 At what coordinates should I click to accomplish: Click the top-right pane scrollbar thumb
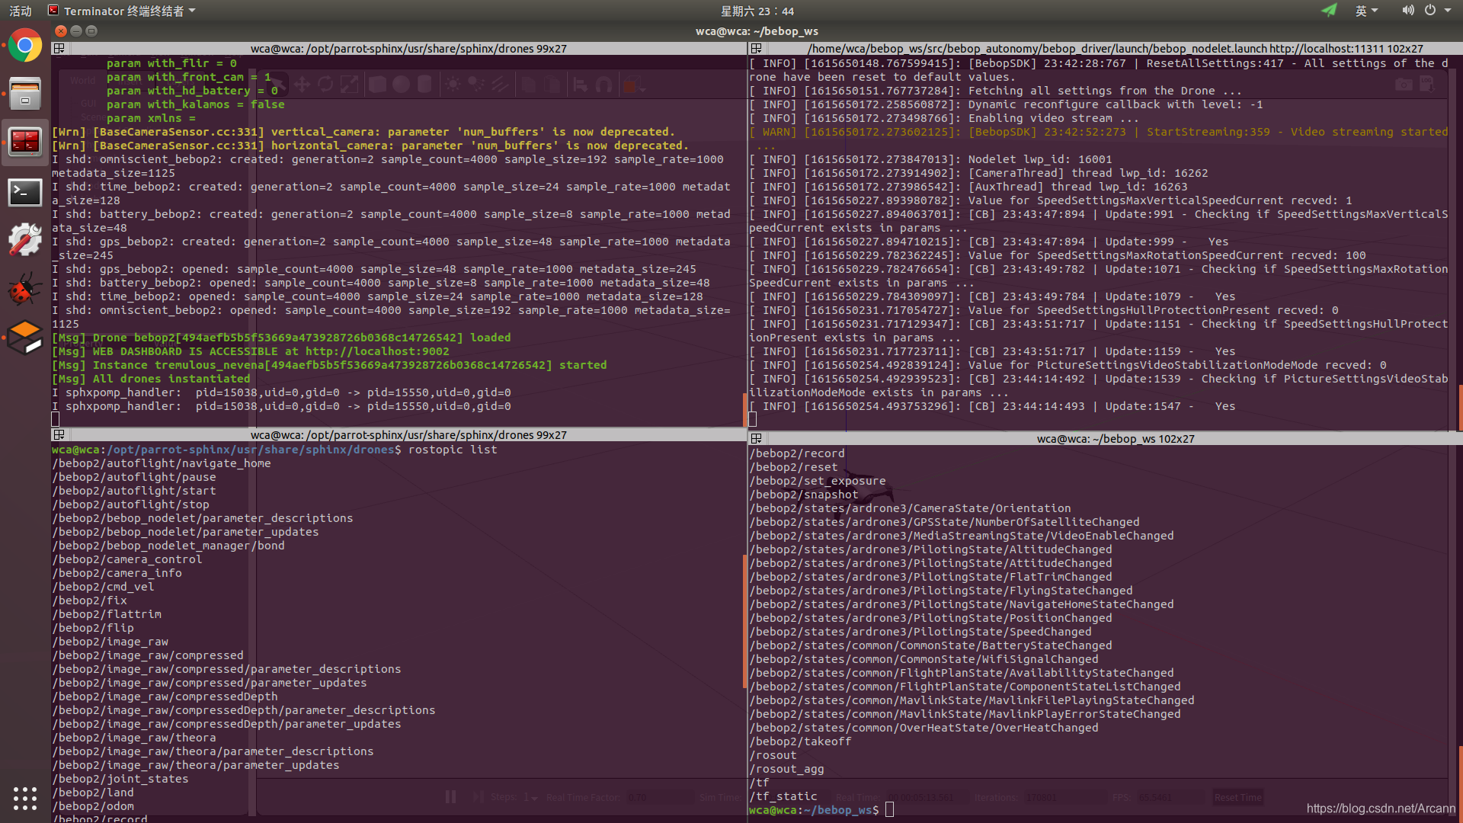(x=1460, y=408)
